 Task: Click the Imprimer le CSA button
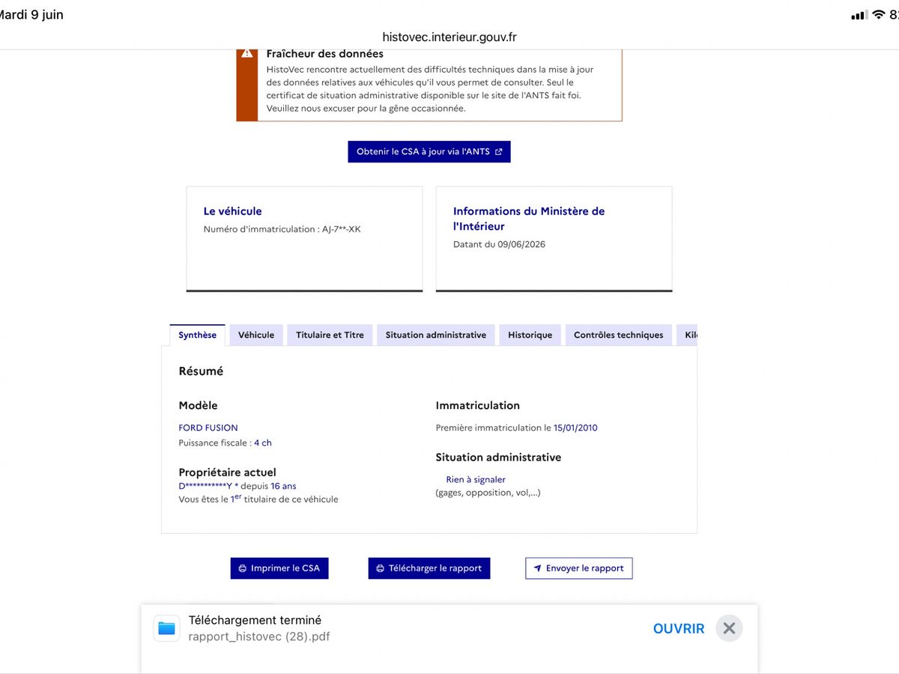coord(279,568)
